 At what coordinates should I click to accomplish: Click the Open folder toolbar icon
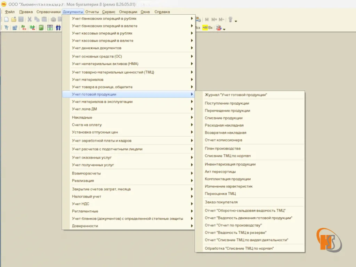pyautogui.click(x=14, y=19)
